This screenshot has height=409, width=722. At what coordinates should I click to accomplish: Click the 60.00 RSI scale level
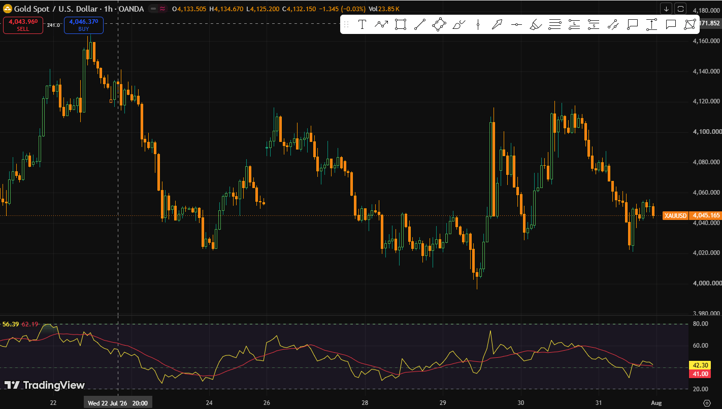pos(701,346)
